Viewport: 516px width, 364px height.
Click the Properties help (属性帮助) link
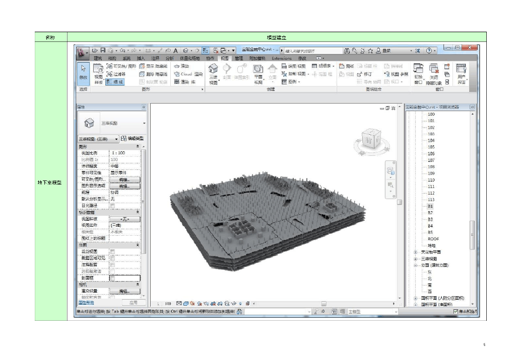pyautogui.click(x=87, y=303)
